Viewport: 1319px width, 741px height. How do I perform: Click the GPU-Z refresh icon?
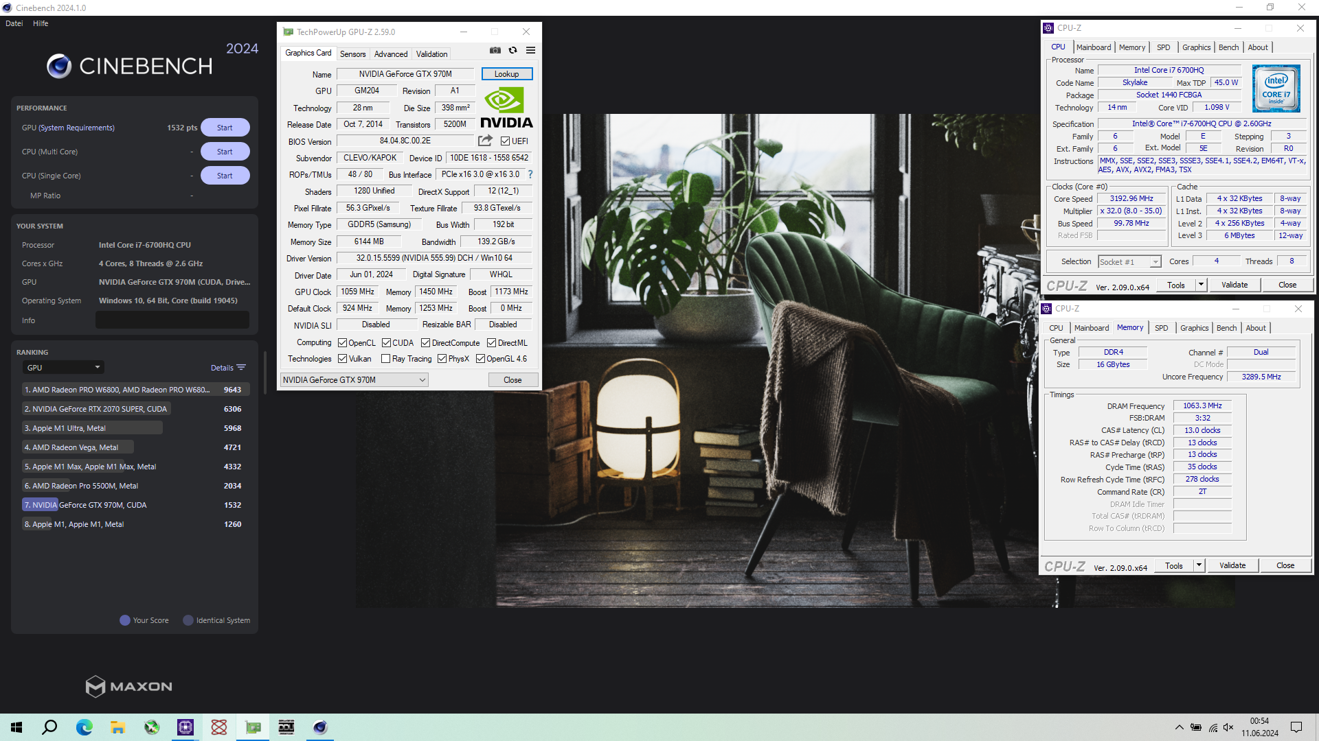pyautogui.click(x=512, y=50)
